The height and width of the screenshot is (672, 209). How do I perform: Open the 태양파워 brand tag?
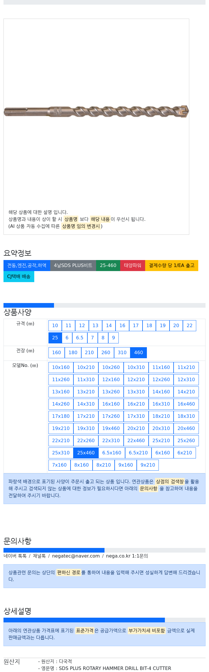(x=133, y=265)
